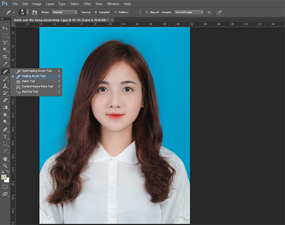Click the foreground color swatch

pos(4,178)
